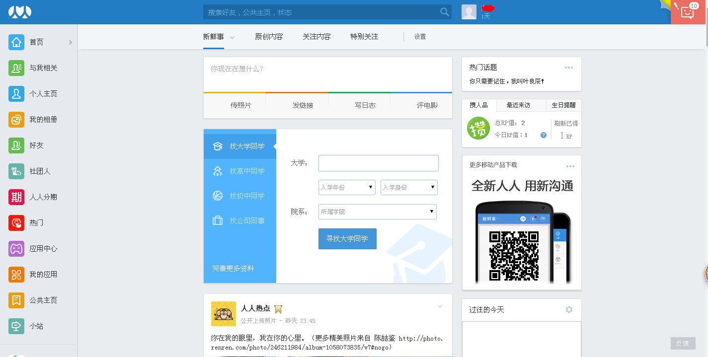Switch to the 原创内容 tab
The height and width of the screenshot is (357, 708).
click(x=268, y=36)
